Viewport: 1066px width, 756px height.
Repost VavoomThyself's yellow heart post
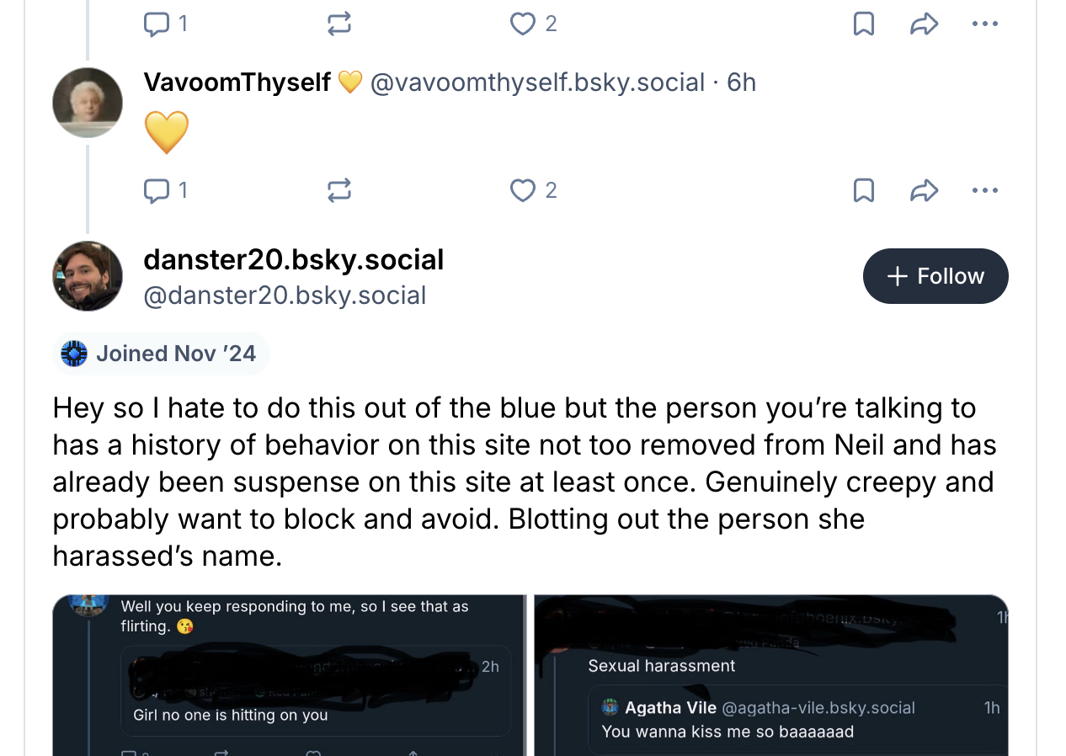coord(338,191)
